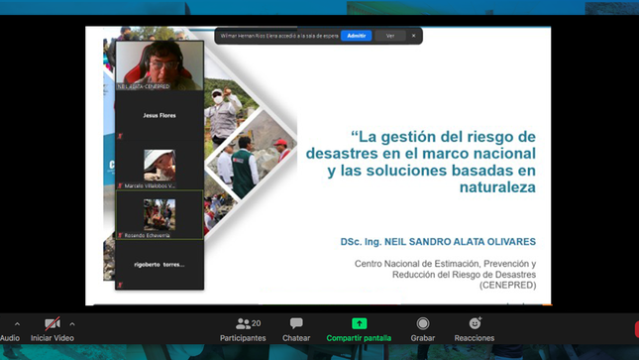Viewport: 639px width, 360px height.
Task: Dismiss the waiting room notification
Action: 414,36
